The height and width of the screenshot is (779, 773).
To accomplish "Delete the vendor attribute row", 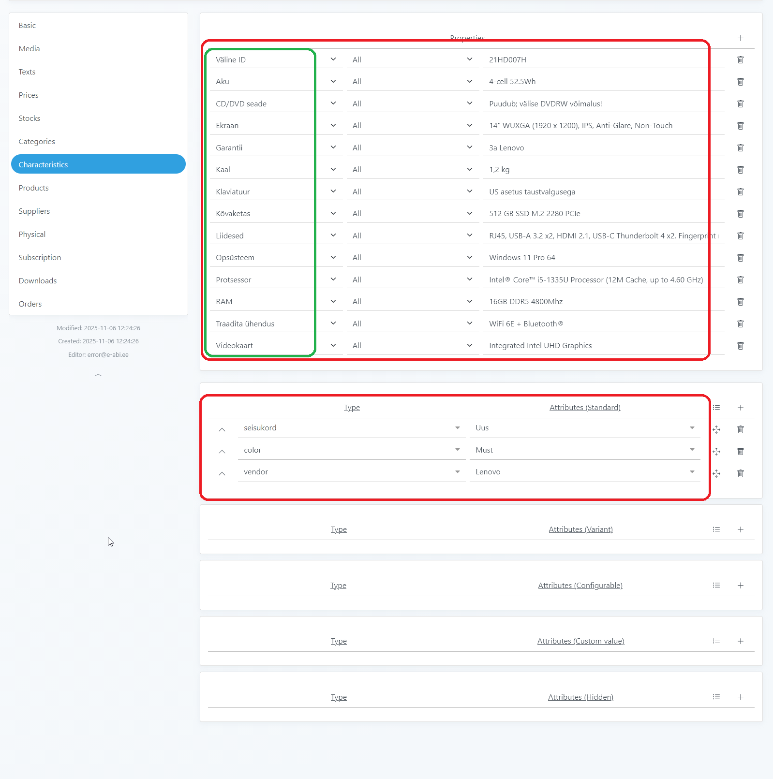I will point(740,473).
